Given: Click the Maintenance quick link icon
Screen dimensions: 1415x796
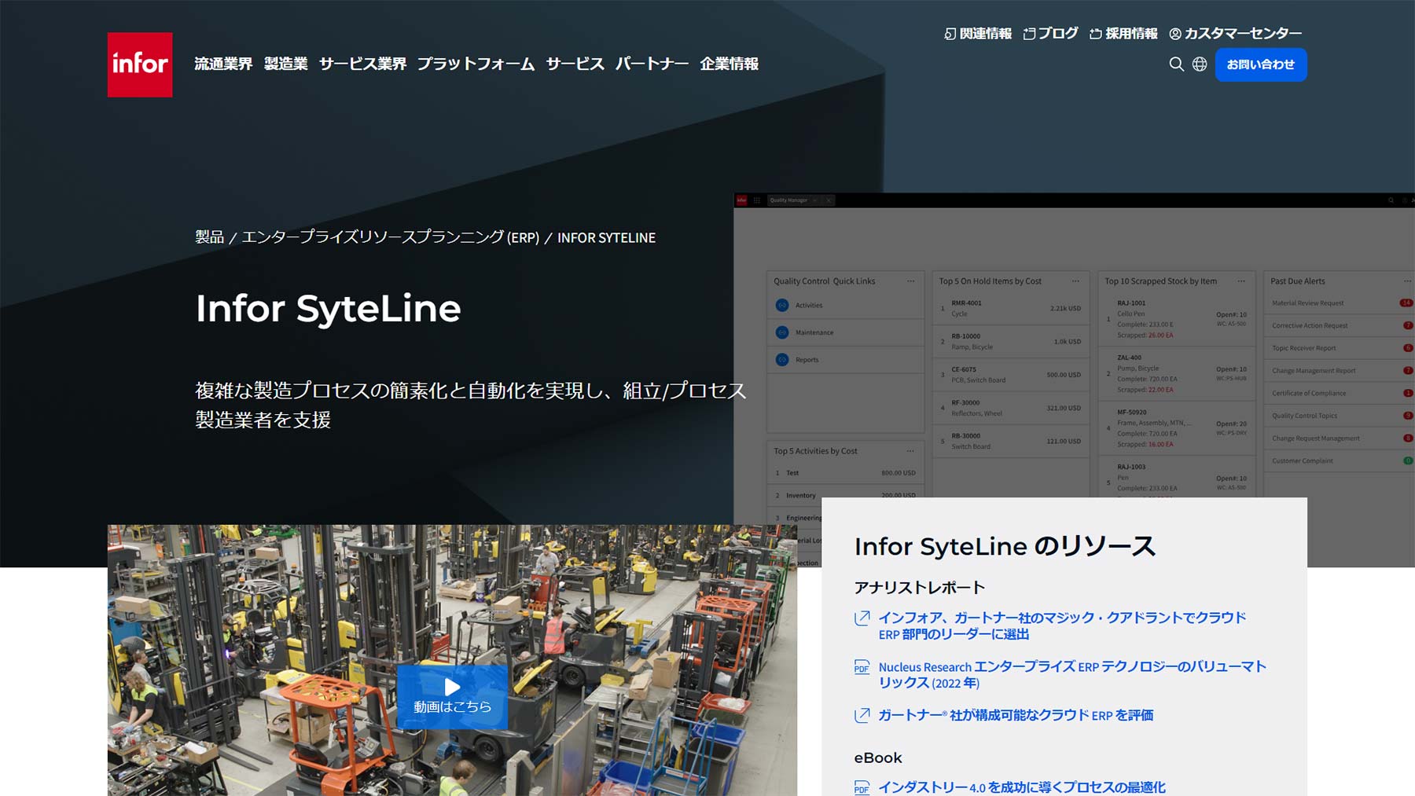Looking at the screenshot, I should click(x=782, y=332).
